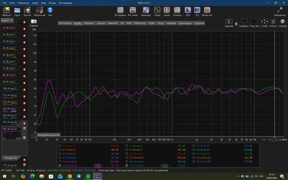Enable trace 15: L+R сен 28 checkbox
The image size is (288, 180).
194,161
